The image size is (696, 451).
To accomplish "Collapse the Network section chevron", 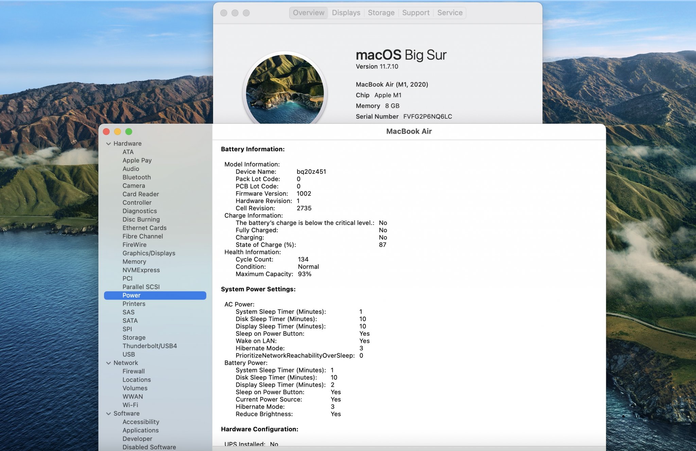I will coord(108,363).
